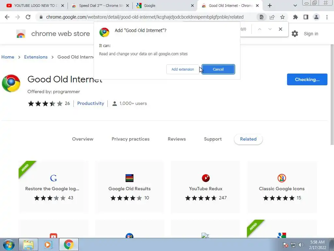Open the tab search dropdown arrow

[295, 6]
